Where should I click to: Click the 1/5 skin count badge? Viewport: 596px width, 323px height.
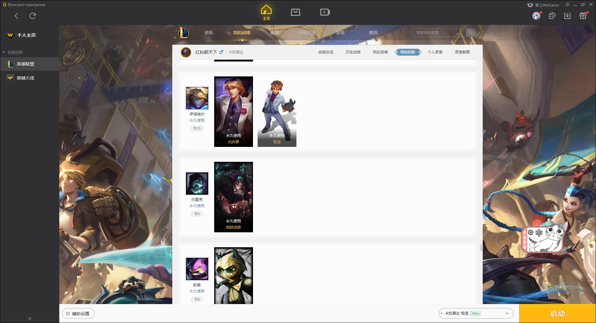(197, 214)
